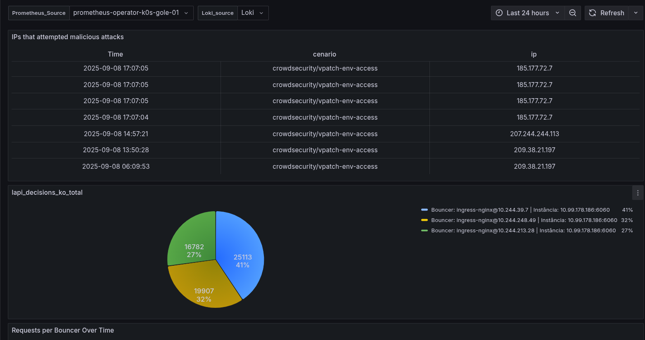Image resolution: width=645 pixels, height=340 pixels.
Task: Click the blue legend swatch for 10.244.39.7
Action: (424, 210)
